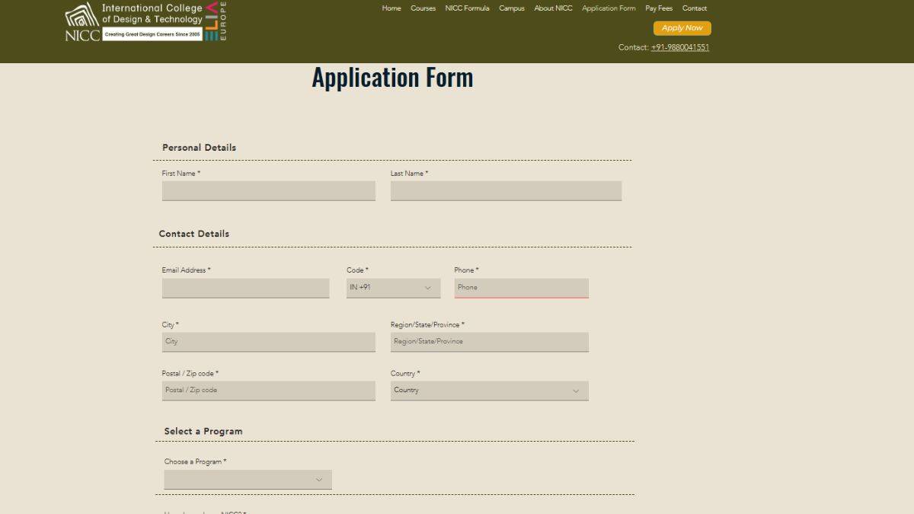Click the Choose a Program dropdown arrow
914x514 pixels.
tap(319, 479)
